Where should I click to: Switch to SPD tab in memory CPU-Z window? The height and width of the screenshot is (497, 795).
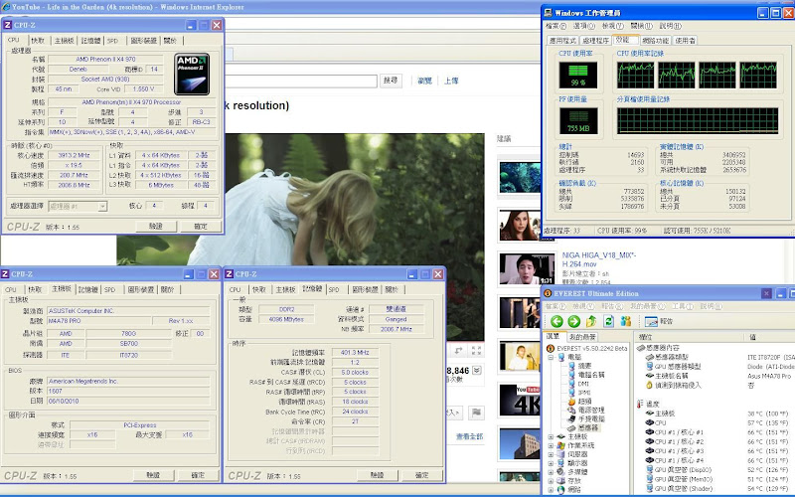pyautogui.click(x=334, y=289)
